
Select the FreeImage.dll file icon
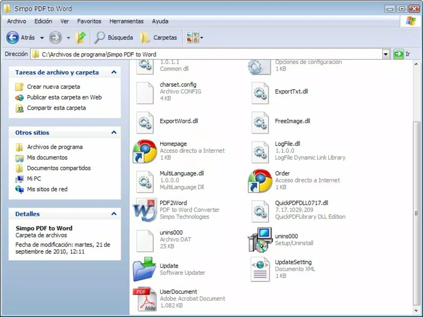260,123
